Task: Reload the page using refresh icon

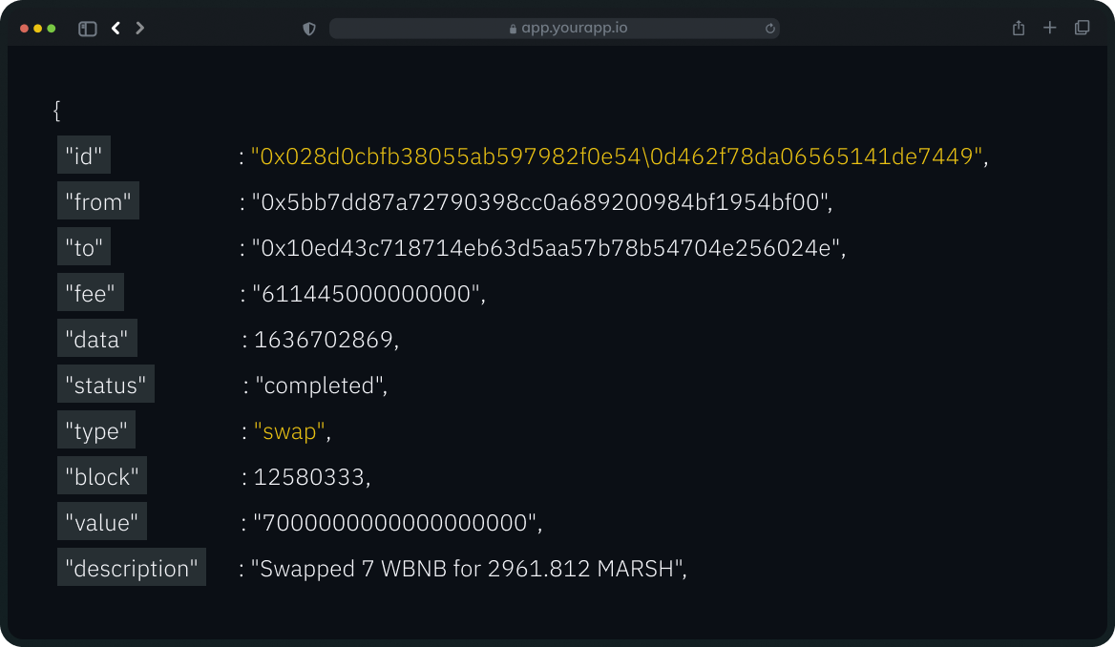Action: (770, 29)
